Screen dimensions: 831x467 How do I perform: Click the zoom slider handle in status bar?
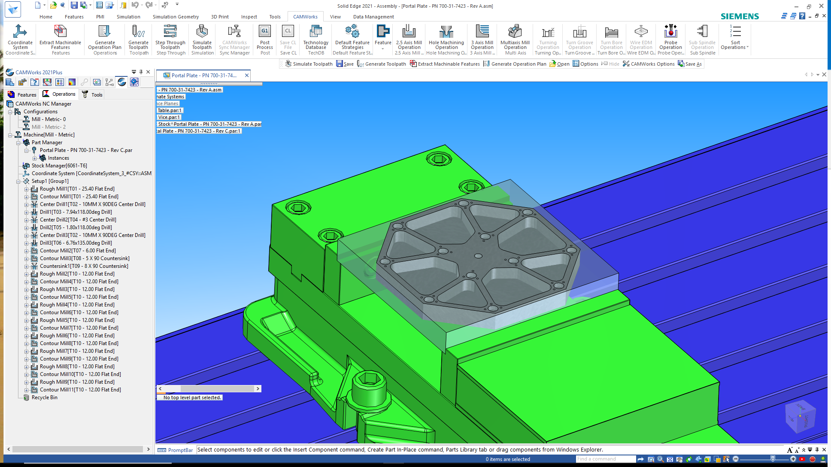click(x=773, y=459)
